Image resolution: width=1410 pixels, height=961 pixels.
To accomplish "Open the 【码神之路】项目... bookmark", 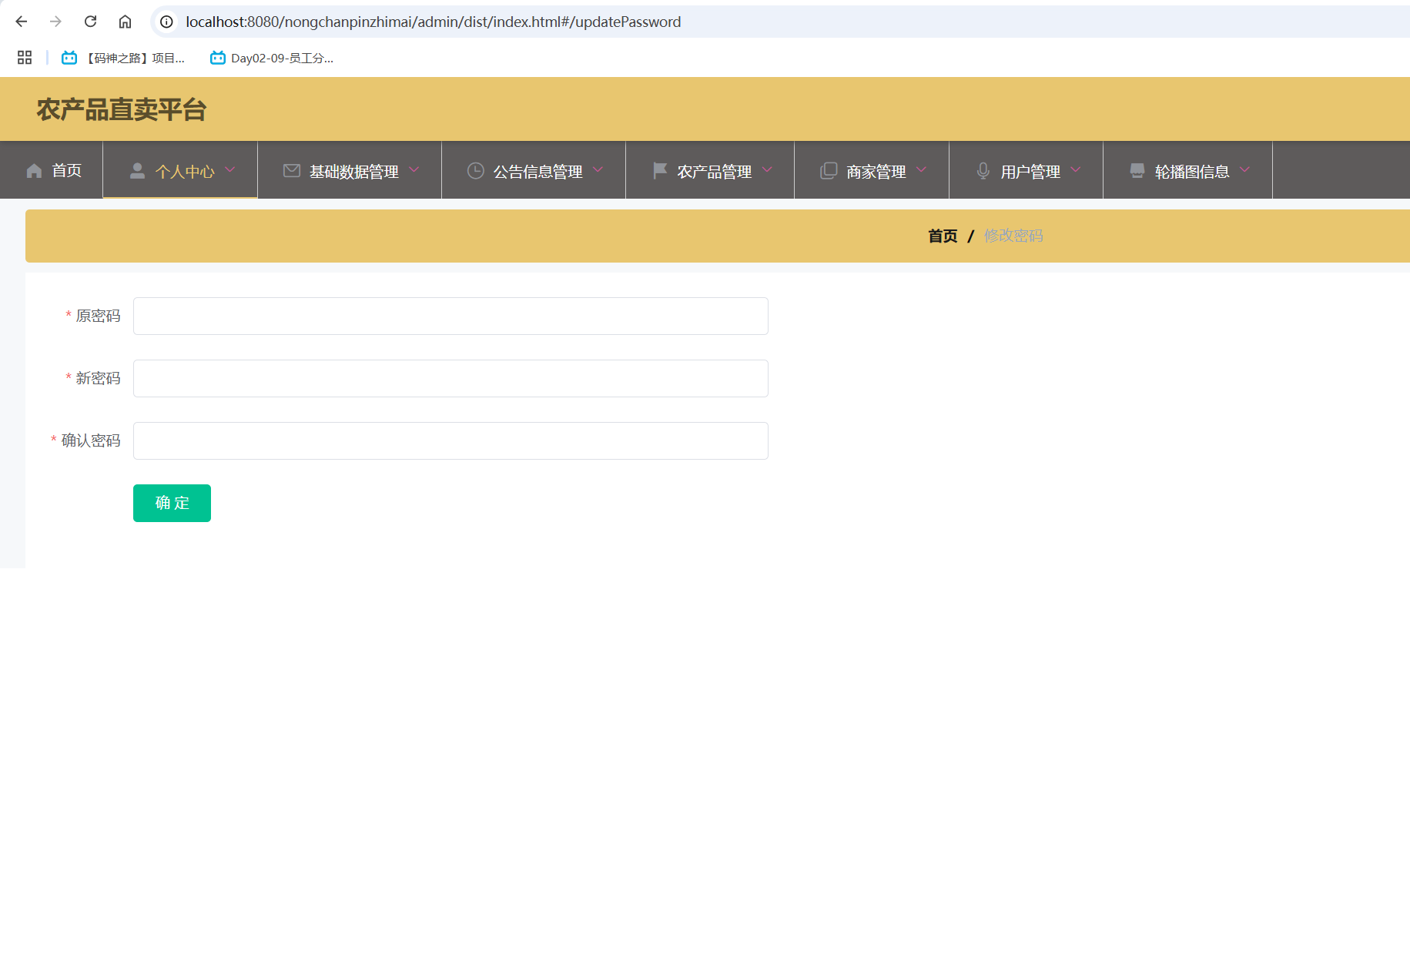I will point(123,58).
